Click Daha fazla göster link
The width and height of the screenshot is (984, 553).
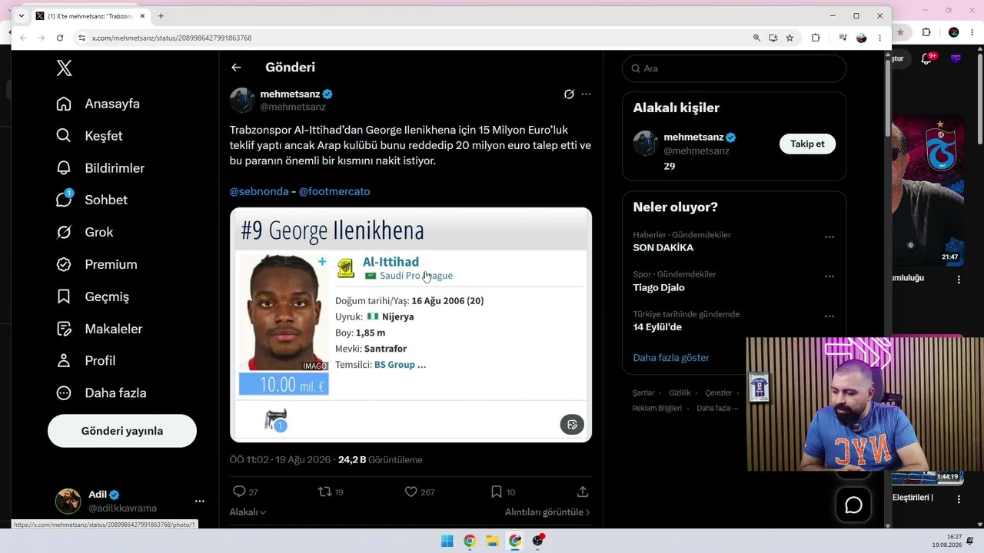[x=671, y=358]
